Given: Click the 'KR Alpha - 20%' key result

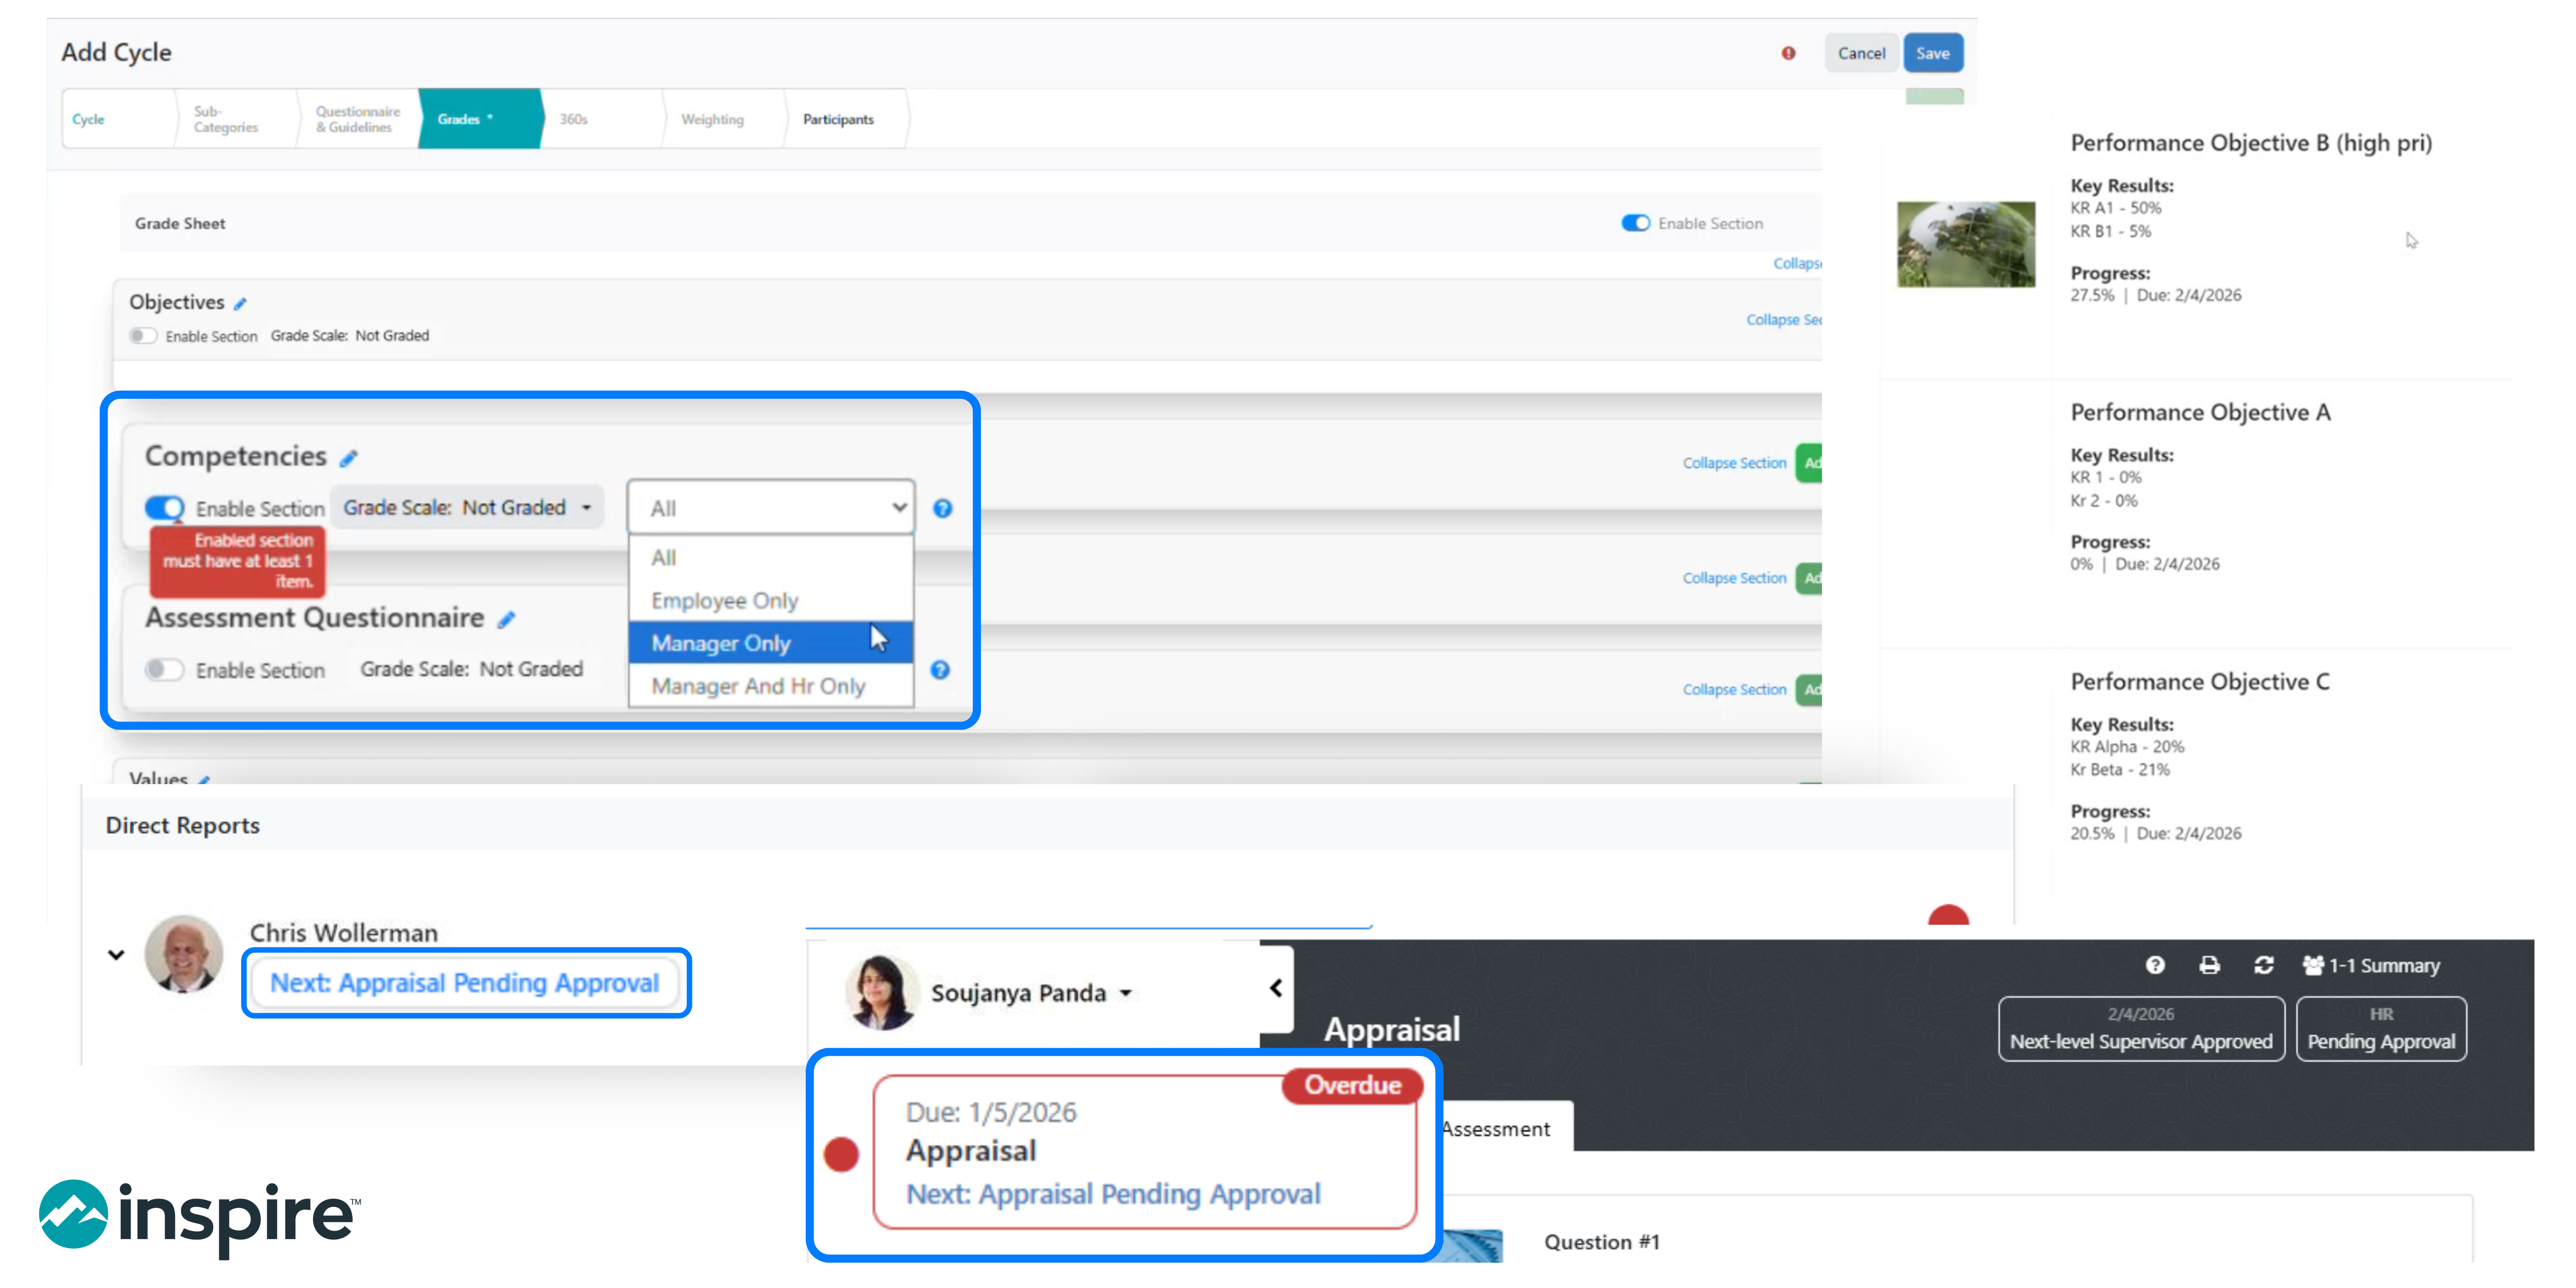Looking at the screenshot, I should point(2127,747).
